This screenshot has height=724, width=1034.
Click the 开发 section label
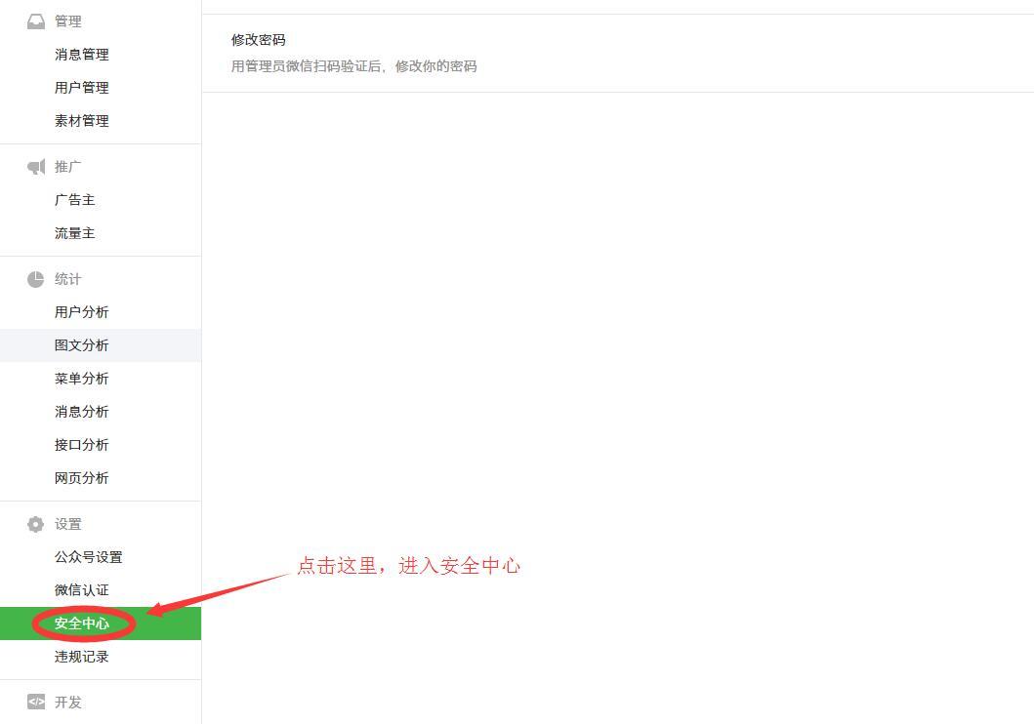click(x=68, y=703)
